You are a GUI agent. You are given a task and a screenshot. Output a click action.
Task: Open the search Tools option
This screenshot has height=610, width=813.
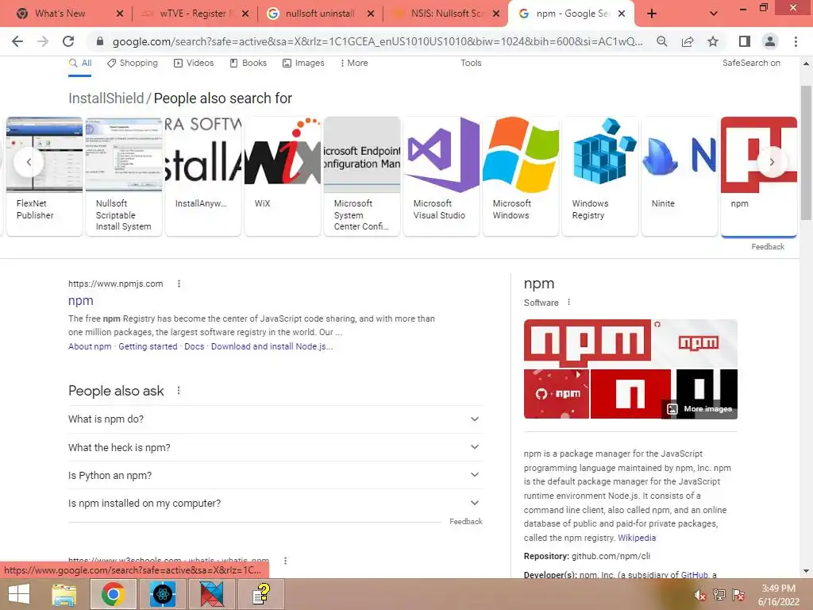click(471, 63)
